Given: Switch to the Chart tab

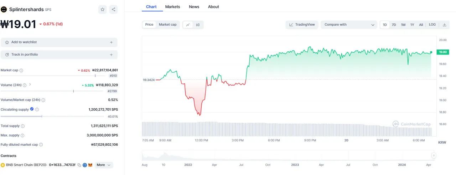Looking at the screenshot, I should pyautogui.click(x=151, y=7).
